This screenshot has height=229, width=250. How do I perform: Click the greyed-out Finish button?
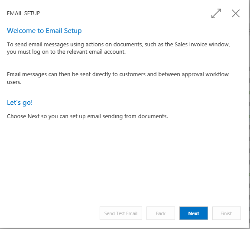(227, 213)
